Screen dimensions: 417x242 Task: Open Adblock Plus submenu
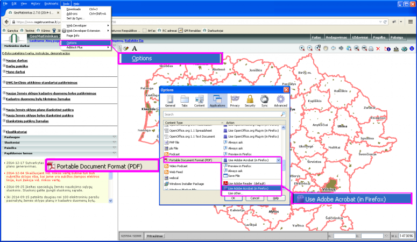point(86,47)
